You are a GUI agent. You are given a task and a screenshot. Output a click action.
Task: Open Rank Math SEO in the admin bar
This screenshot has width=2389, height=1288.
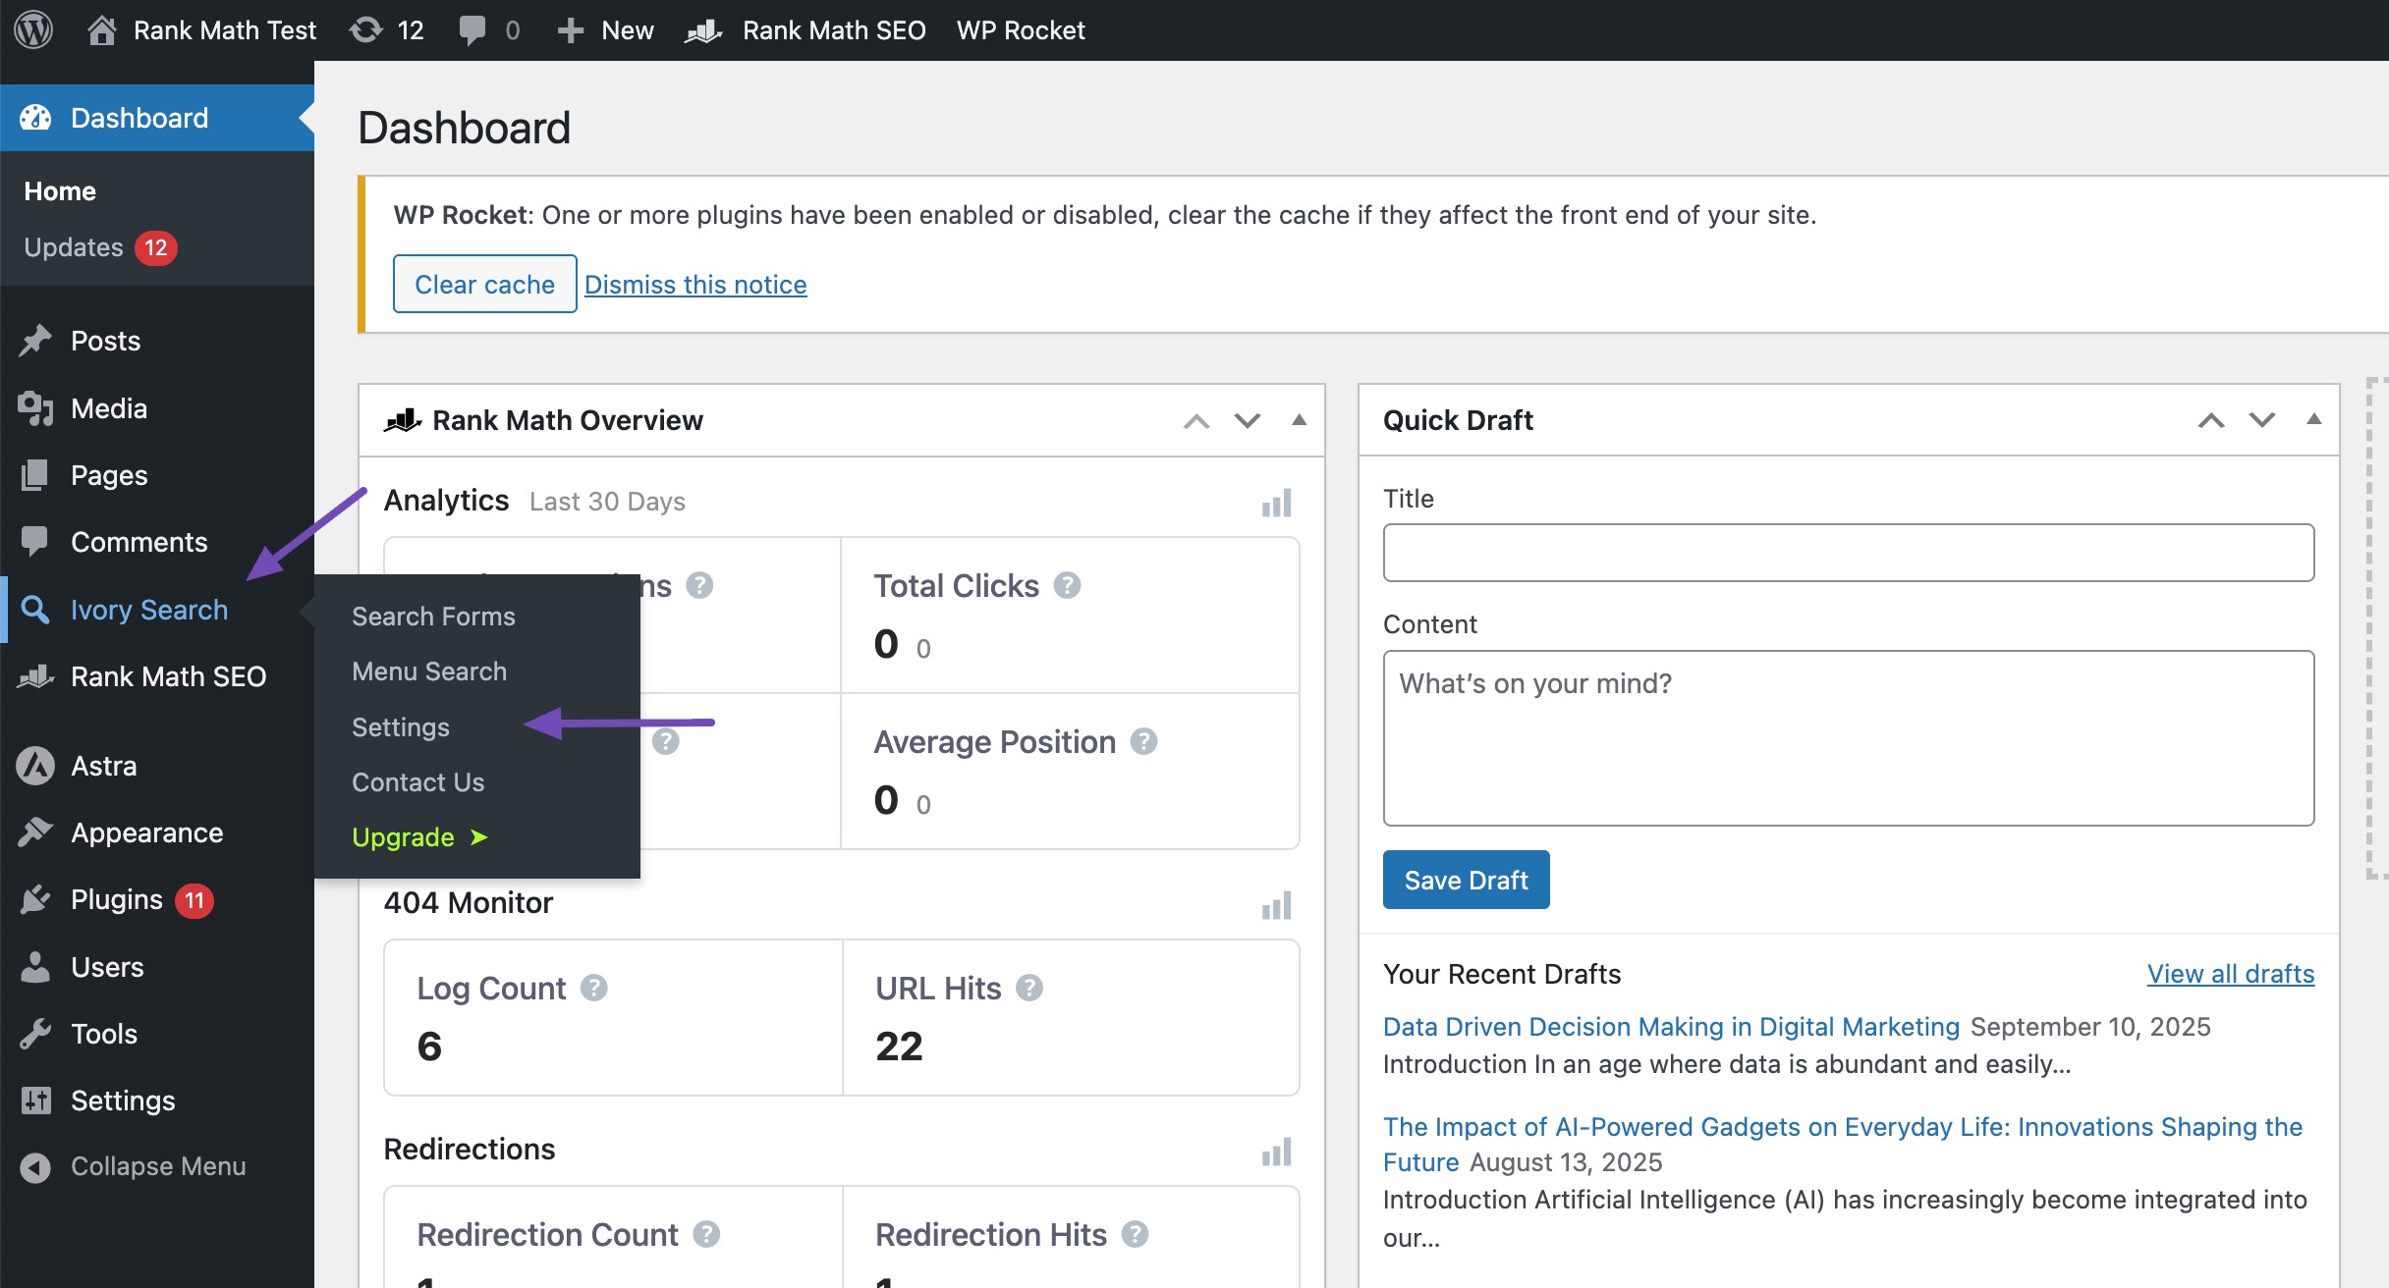806,30
